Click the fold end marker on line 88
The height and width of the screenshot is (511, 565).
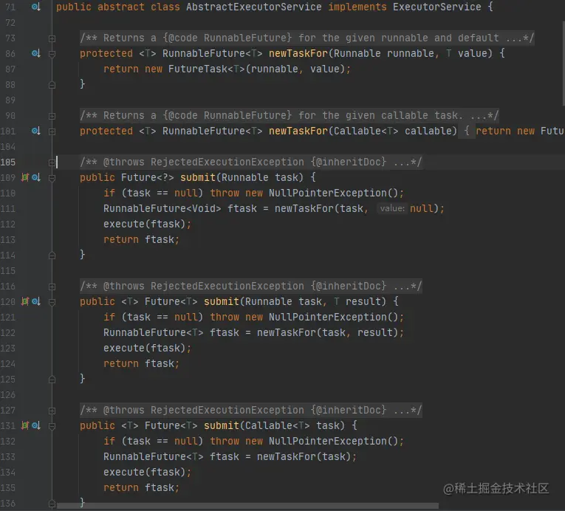tap(52, 85)
